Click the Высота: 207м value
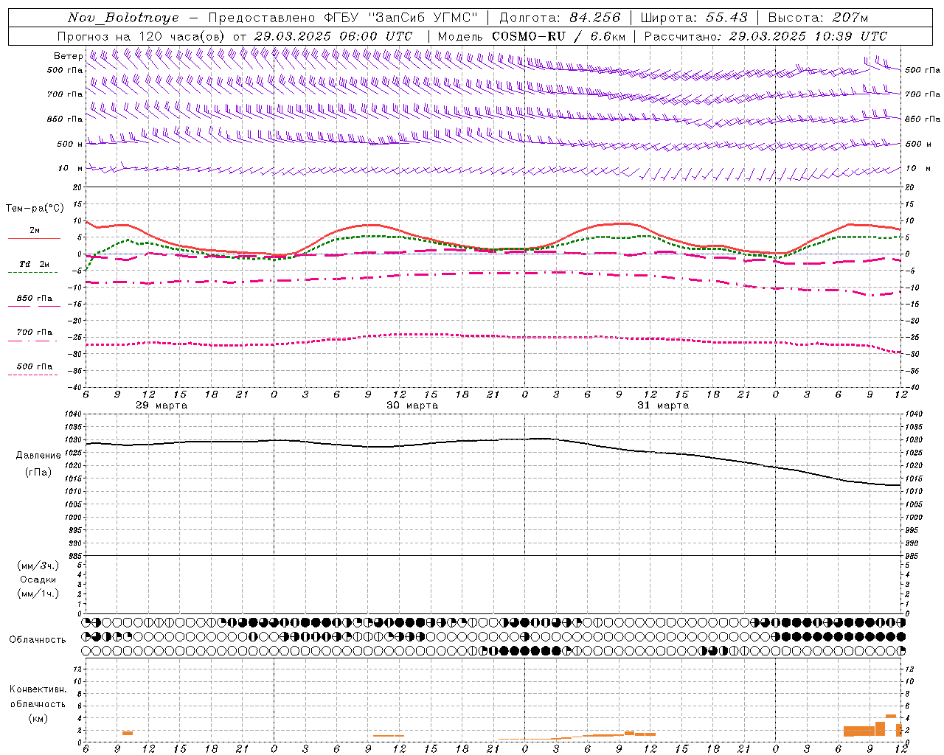 click(818, 18)
